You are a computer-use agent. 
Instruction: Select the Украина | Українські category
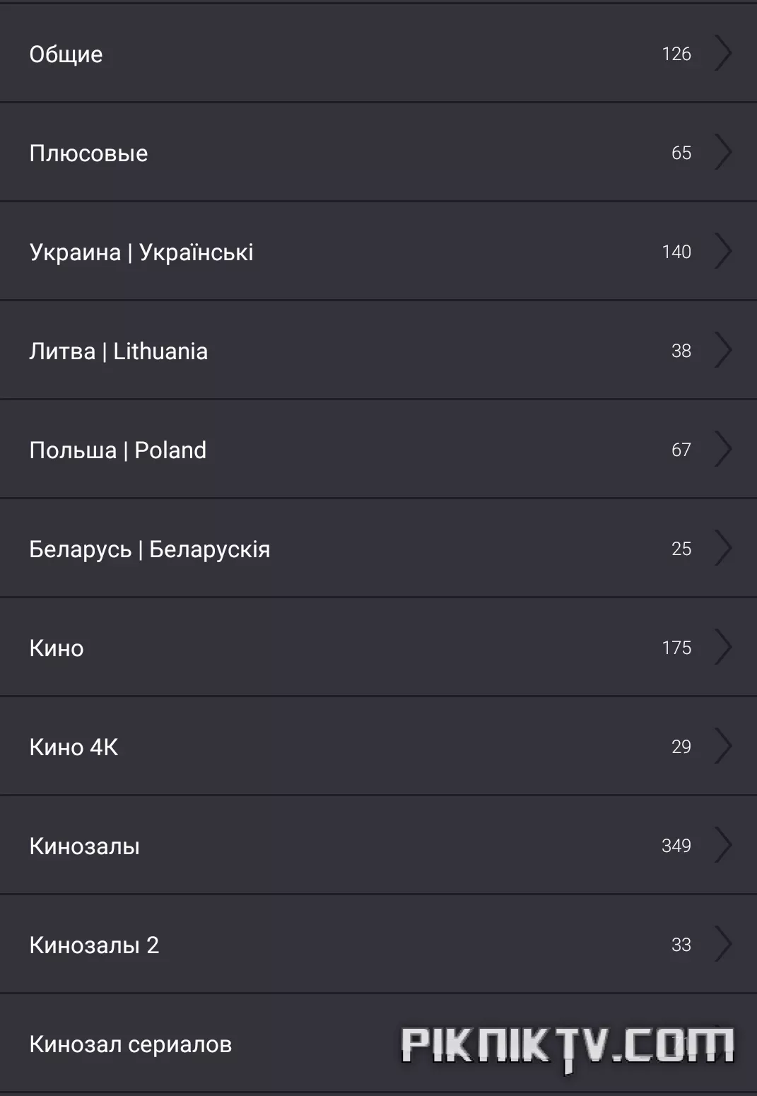click(378, 252)
